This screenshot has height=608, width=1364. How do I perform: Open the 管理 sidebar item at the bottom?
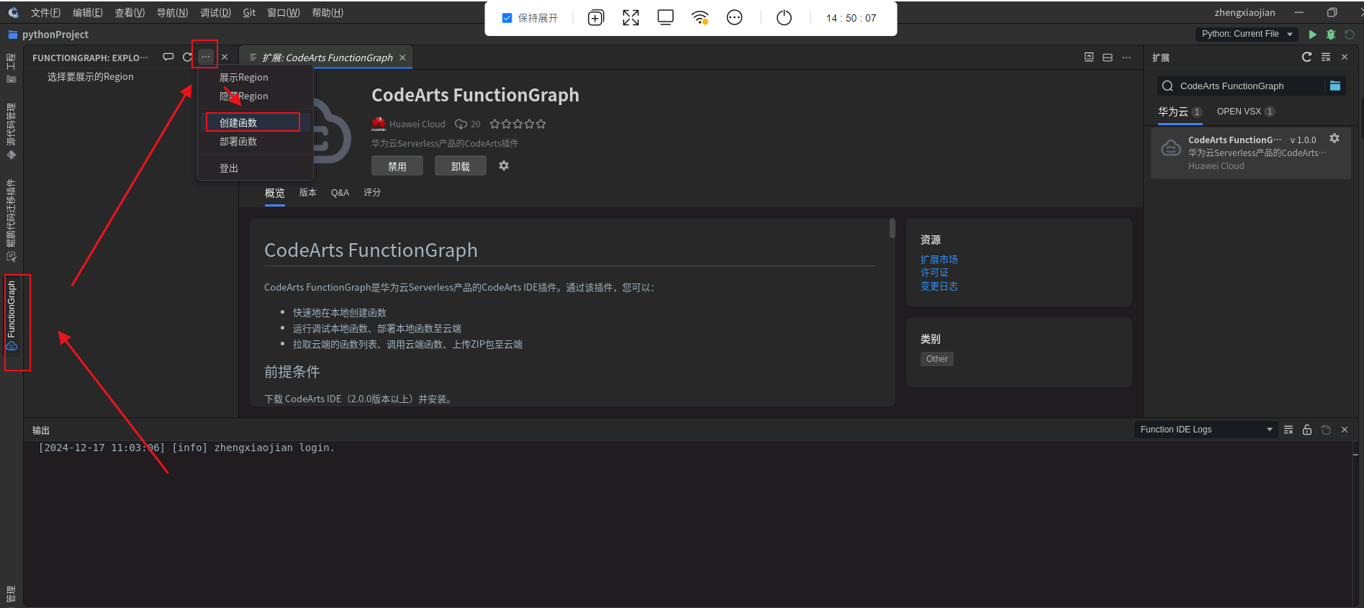pyautogui.click(x=11, y=594)
